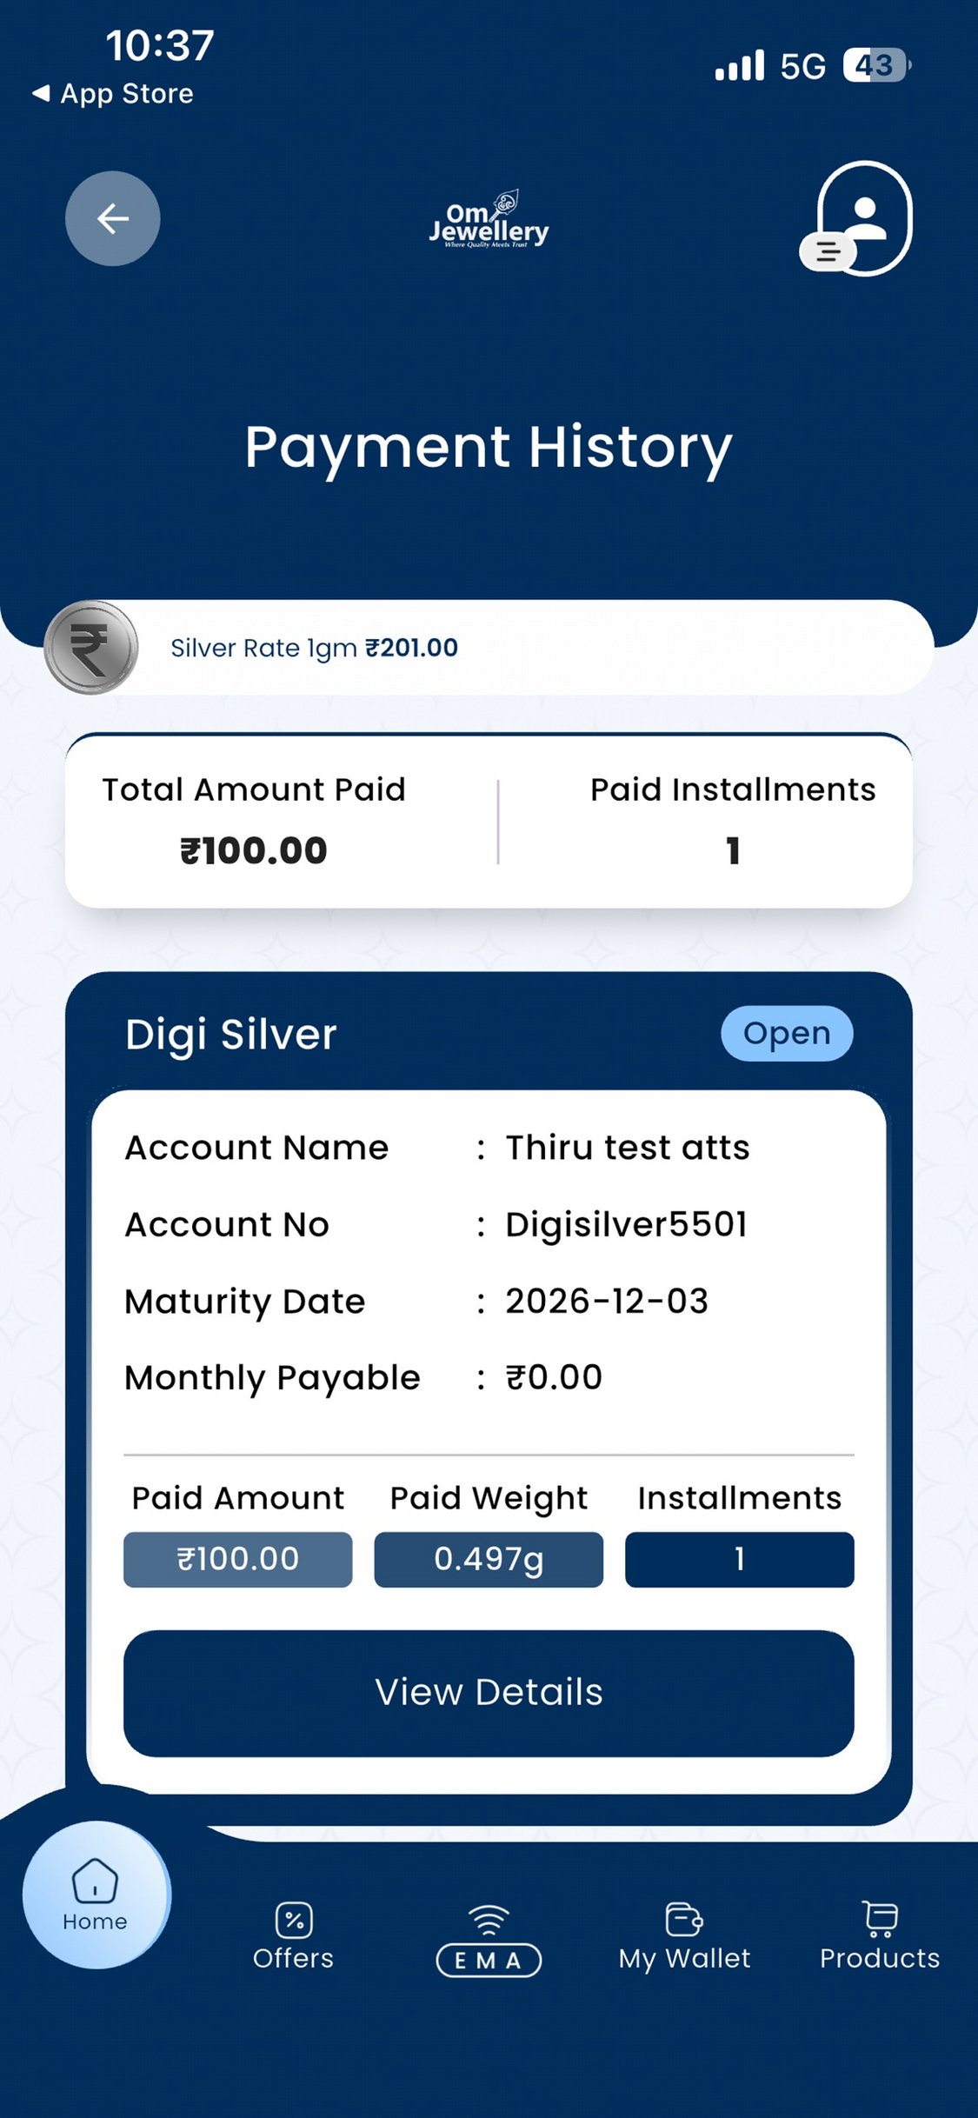Screen dimensions: 978x2118
Task: Open the Products cart tab
Action: (x=880, y=1936)
